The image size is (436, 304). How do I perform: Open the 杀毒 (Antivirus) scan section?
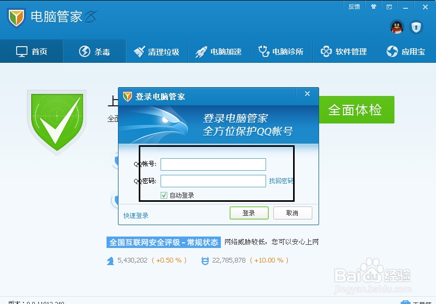point(94,51)
